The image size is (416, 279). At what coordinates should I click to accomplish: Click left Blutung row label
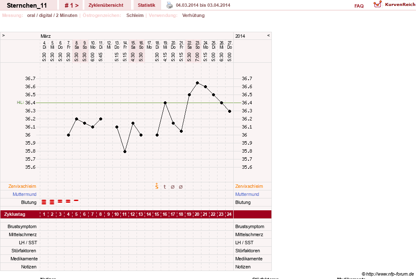pos(29,202)
